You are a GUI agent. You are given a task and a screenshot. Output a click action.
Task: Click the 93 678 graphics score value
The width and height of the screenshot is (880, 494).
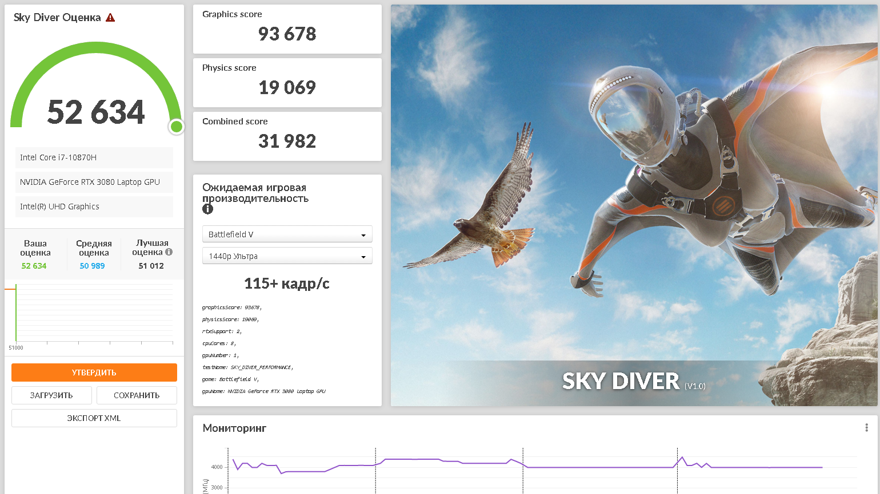click(287, 34)
